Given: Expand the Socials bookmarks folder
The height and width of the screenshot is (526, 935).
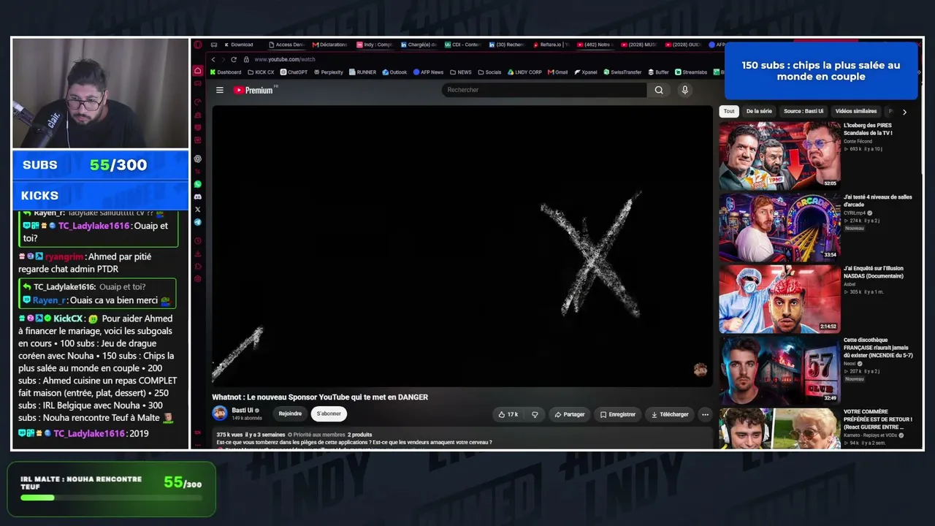Looking at the screenshot, I should 489,72.
